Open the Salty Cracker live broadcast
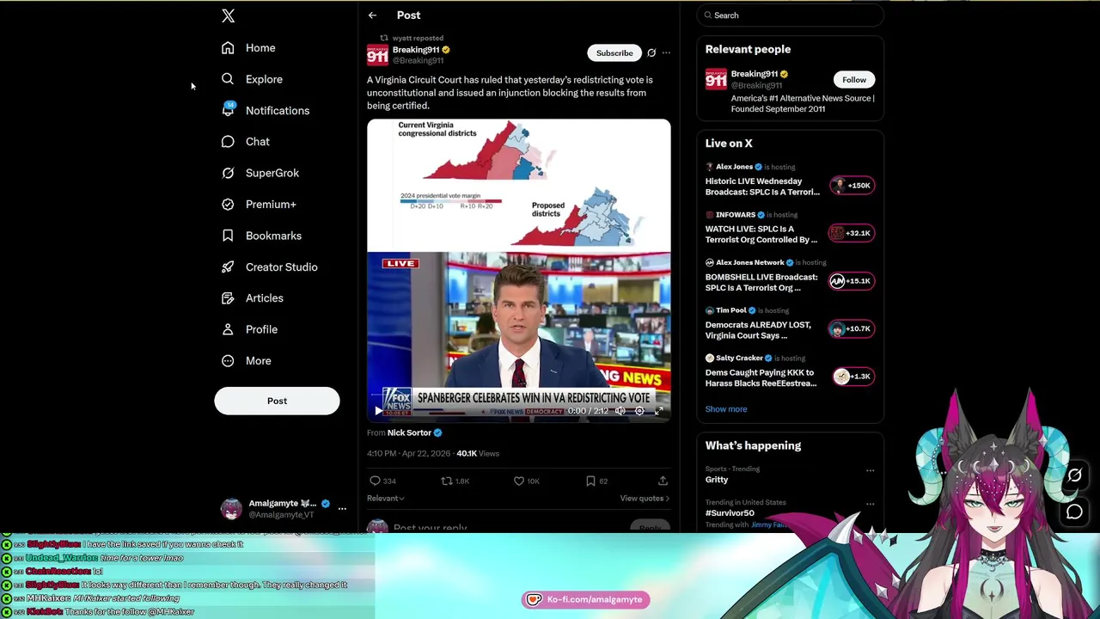Image resolution: width=1100 pixels, height=619 pixels. pos(761,378)
